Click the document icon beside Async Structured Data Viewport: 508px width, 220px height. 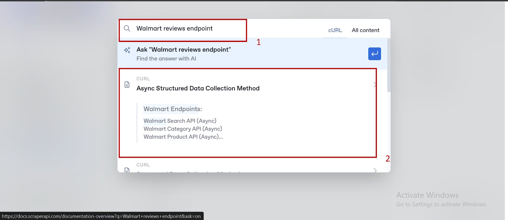pos(127,85)
